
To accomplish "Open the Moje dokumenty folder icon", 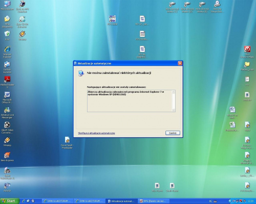I will click(7, 22).
